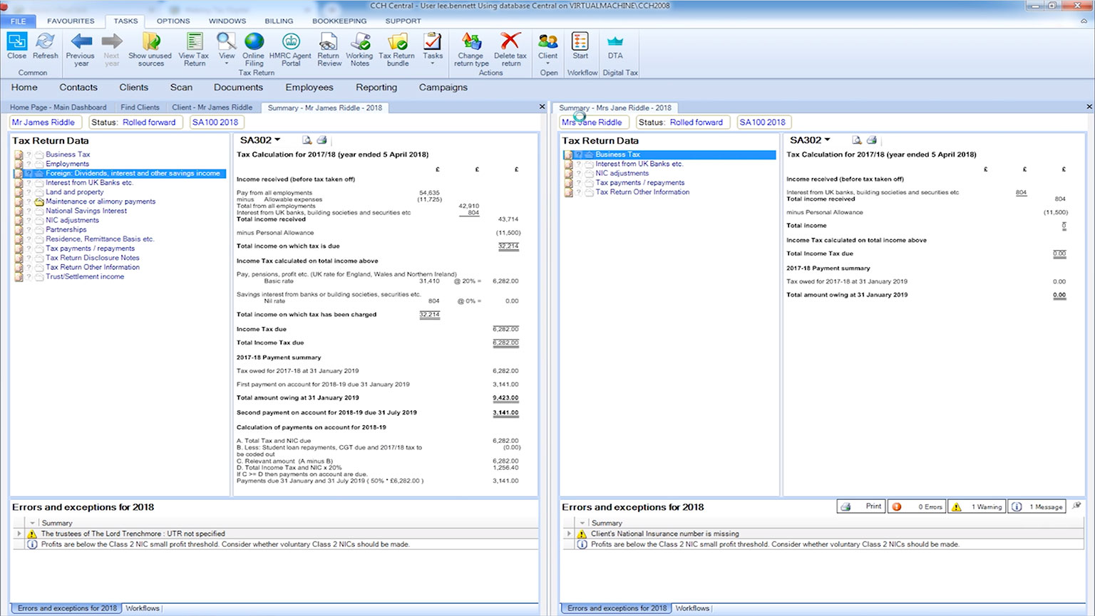Select Land and property in the tree
Viewport: 1095px width, 616px height.
[74, 192]
